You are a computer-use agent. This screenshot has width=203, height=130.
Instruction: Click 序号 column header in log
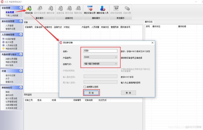tap(148, 27)
